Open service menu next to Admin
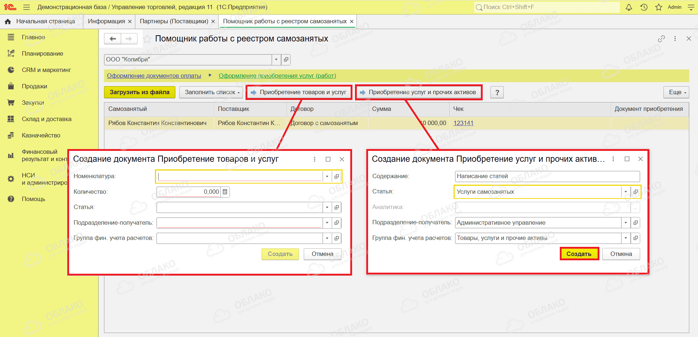The image size is (698, 337). [691, 7]
